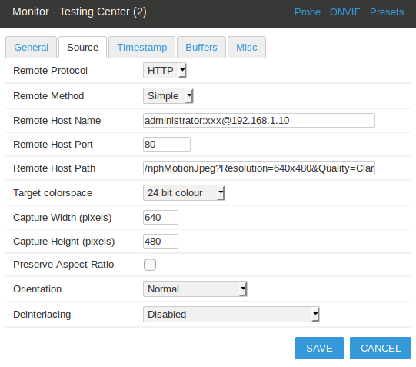Open the Orientation Normal dropdown
Viewport: 416px width, 367px height.
195,289
